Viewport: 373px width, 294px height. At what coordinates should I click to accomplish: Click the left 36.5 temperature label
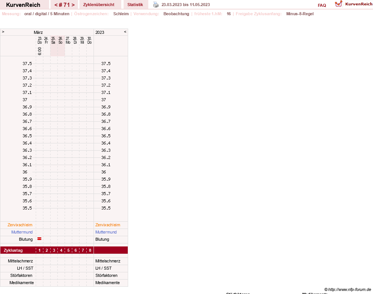(27, 136)
